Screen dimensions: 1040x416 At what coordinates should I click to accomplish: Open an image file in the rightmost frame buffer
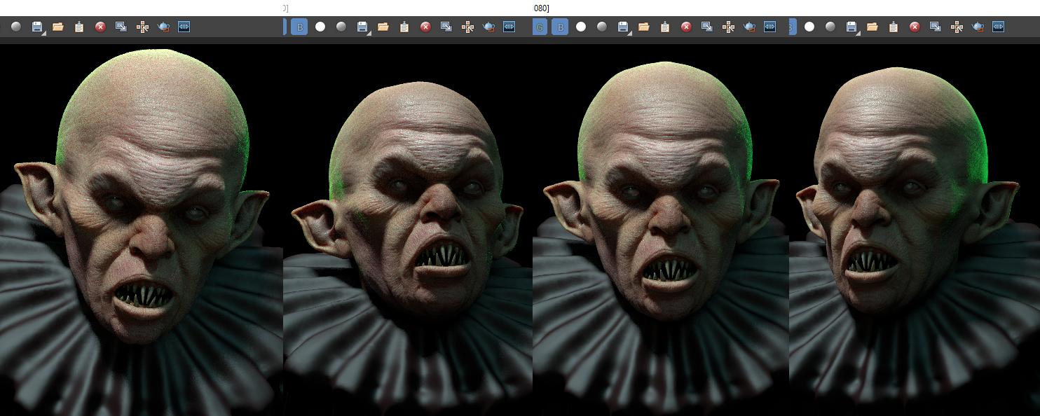(873, 27)
